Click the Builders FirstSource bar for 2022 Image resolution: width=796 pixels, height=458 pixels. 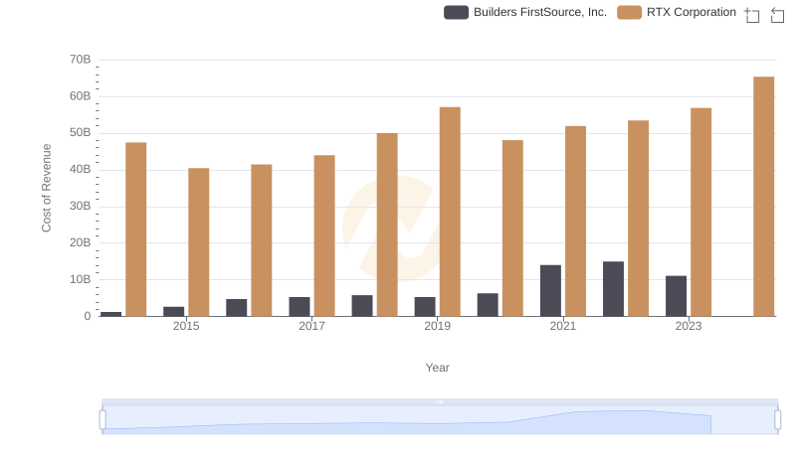(613, 289)
